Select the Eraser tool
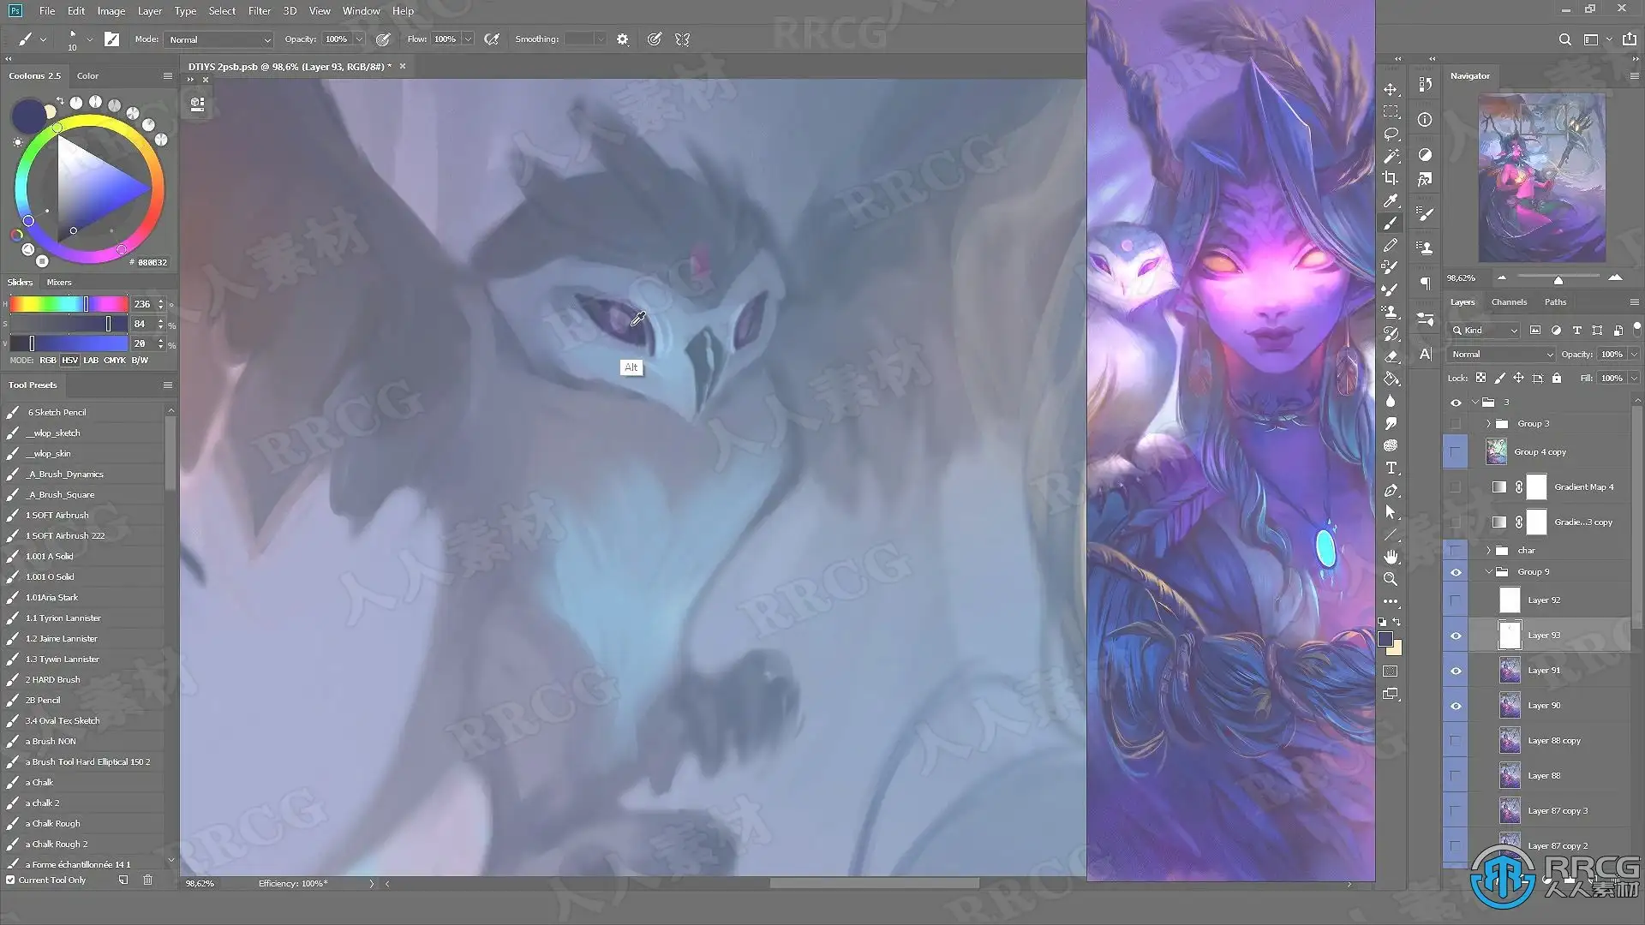This screenshot has height=925, width=1645. (x=1391, y=357)
